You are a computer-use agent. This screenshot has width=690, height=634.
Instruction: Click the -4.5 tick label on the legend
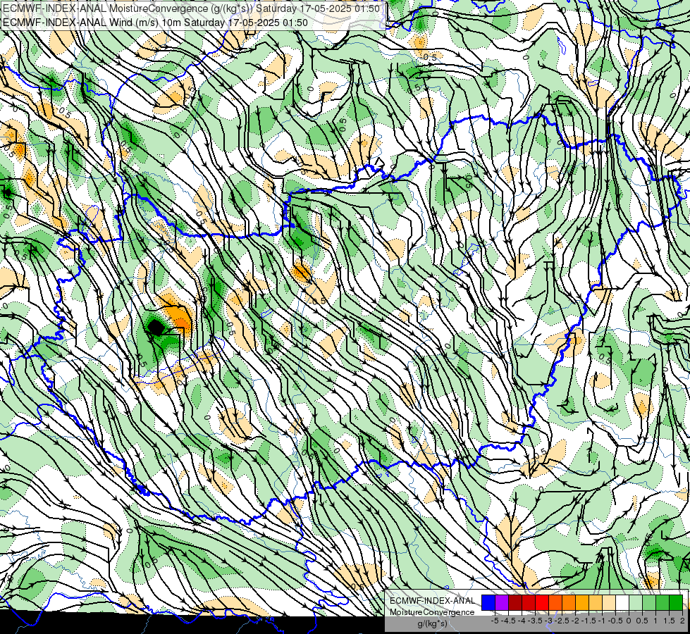[x=508, y=621]
